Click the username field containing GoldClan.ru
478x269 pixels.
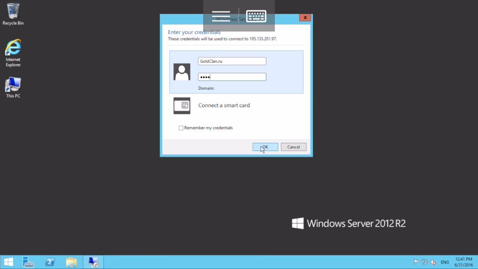coord(232,61)
